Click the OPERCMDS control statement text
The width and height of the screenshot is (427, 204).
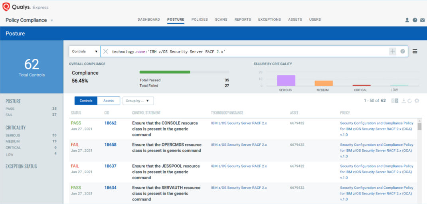167,148
